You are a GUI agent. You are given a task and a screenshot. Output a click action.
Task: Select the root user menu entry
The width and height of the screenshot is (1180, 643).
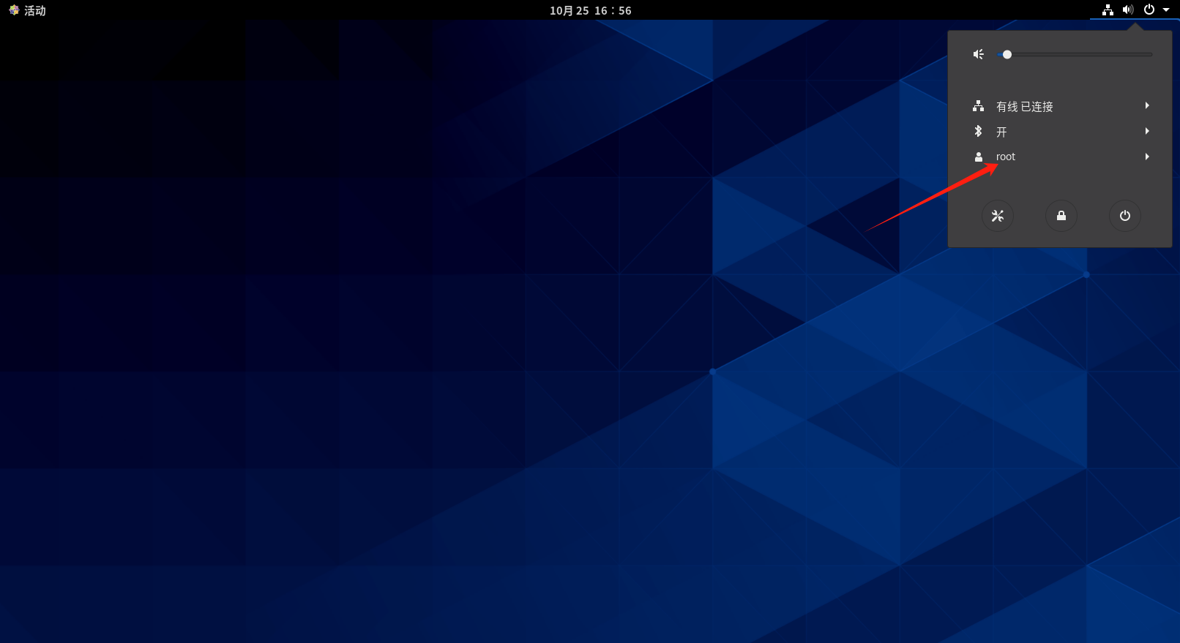pos(1006,157)
